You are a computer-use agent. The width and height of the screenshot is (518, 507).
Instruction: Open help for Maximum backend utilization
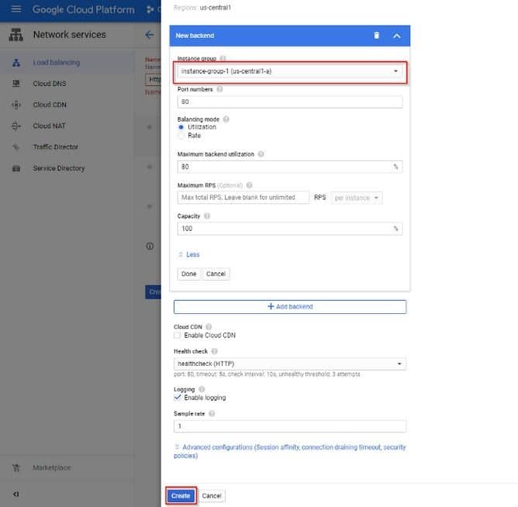tap(261, 154)
